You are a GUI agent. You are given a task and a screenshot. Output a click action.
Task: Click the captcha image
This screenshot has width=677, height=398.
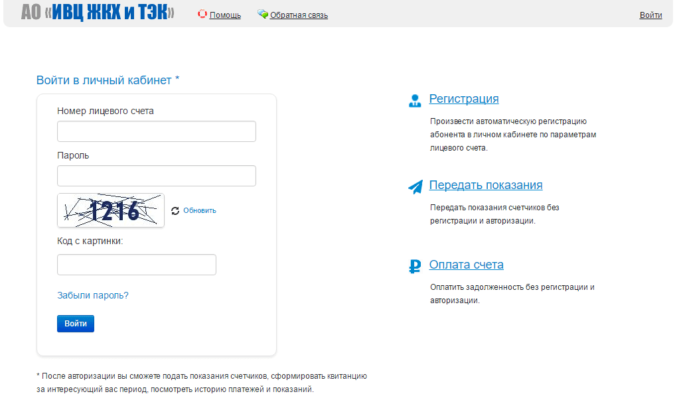point(111,210)
